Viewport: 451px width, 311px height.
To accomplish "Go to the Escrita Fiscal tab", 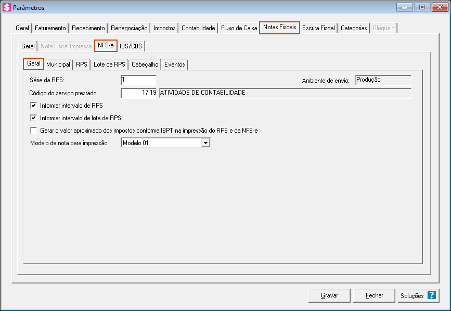I will coord(318,28).
